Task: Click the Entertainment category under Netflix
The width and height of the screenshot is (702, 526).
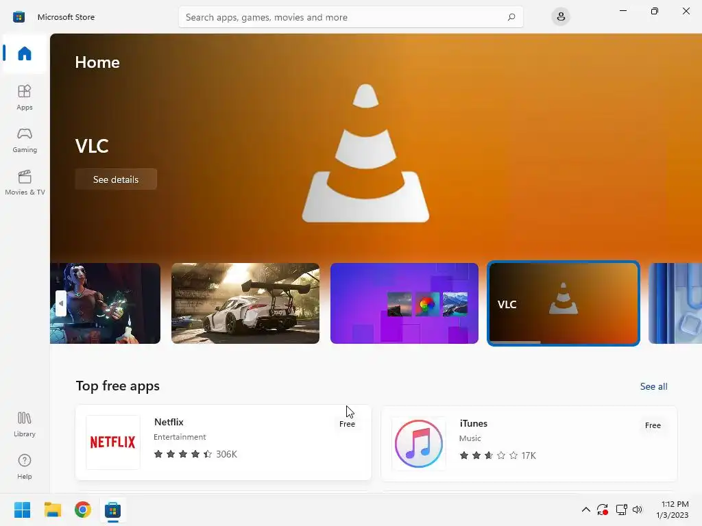Action: coord(180,437)
